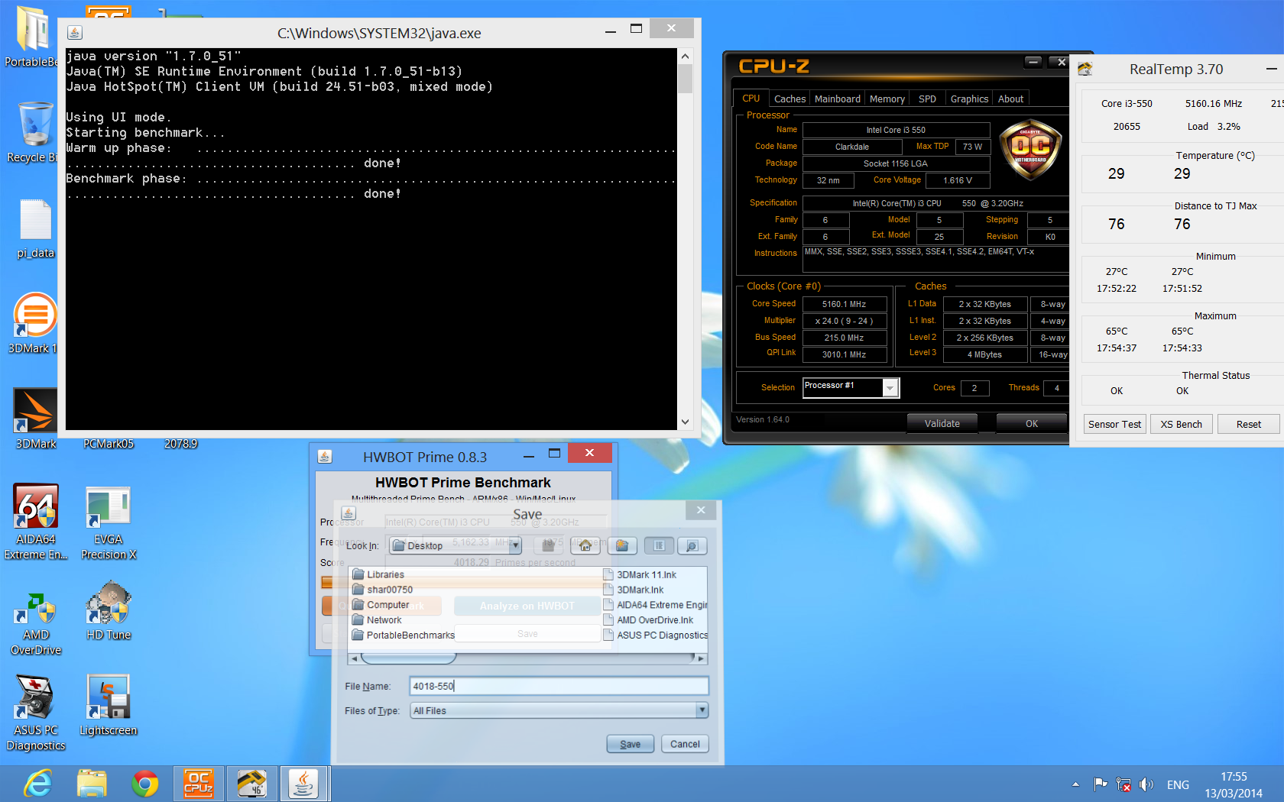Viewport: 1284px width, 802px height.
Task: Select the 3DMark desktop shortcut
Action: pos(35,419)
